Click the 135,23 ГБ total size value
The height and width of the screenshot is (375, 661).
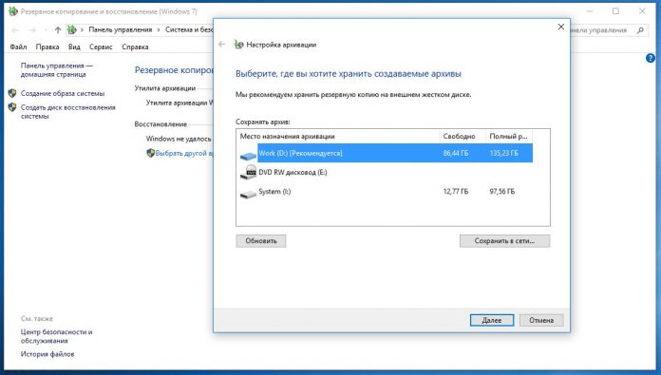click(x=503, y=154)
